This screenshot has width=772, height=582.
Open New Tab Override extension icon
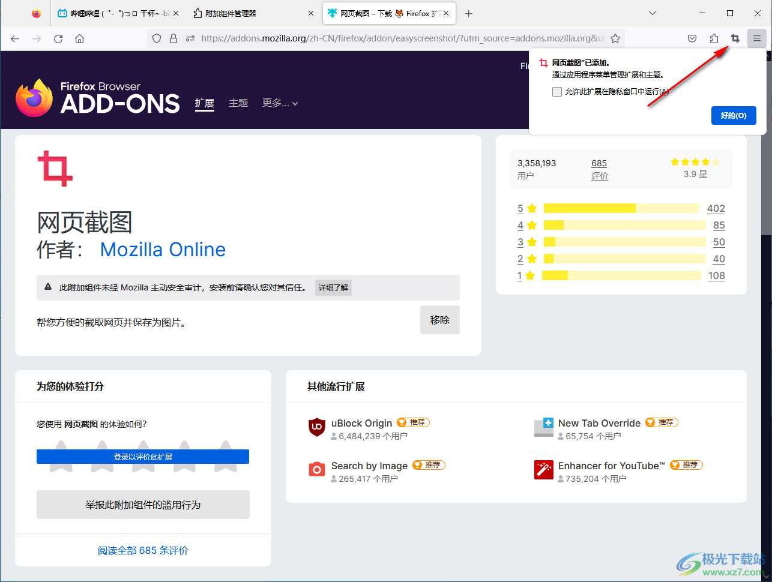543,427
